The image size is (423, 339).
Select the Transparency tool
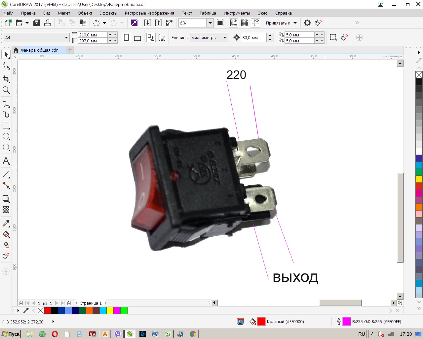[6, 210]
